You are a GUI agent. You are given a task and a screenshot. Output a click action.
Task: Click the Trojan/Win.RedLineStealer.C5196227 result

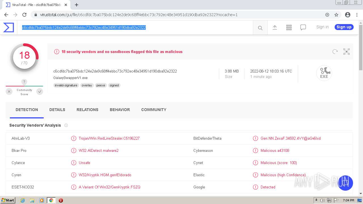(x=109, y=138)
